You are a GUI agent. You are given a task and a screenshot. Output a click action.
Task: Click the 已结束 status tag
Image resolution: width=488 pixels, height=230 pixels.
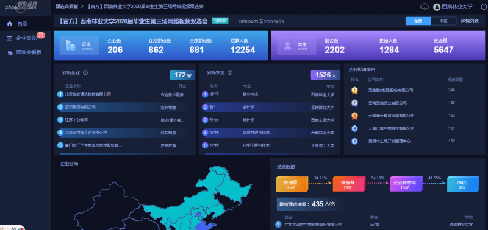pyautogui.click(x=220, y=21)
